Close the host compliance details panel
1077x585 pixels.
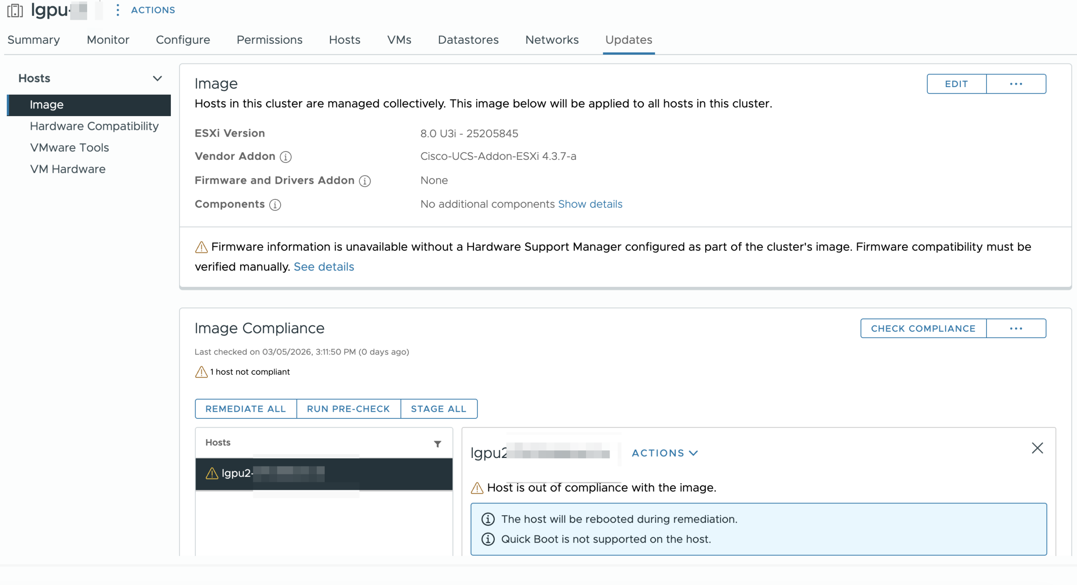point(1037,448)
